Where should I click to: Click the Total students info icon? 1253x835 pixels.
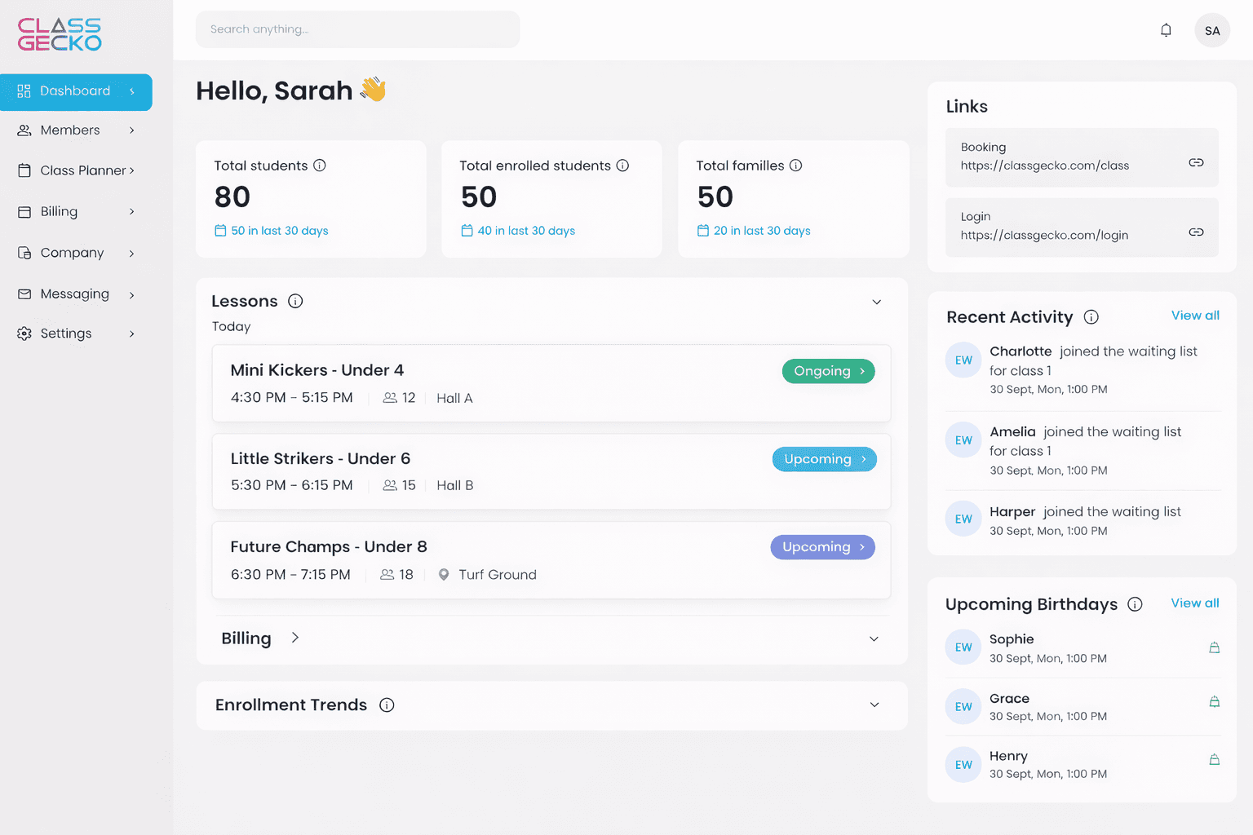(321, 165)
